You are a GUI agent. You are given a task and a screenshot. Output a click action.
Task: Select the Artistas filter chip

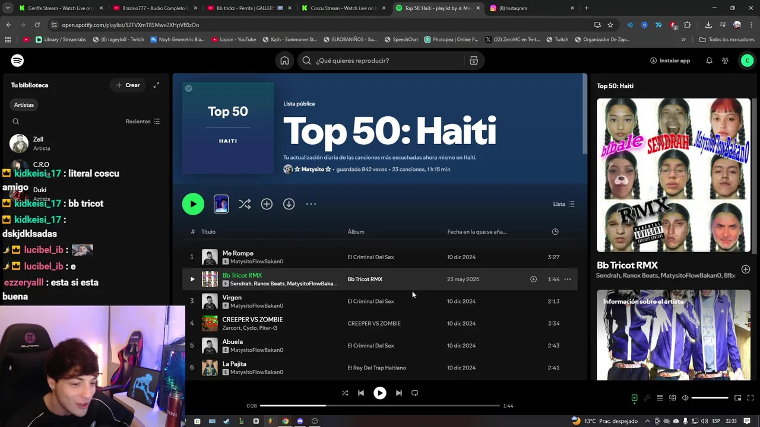(x=24, y=105)
